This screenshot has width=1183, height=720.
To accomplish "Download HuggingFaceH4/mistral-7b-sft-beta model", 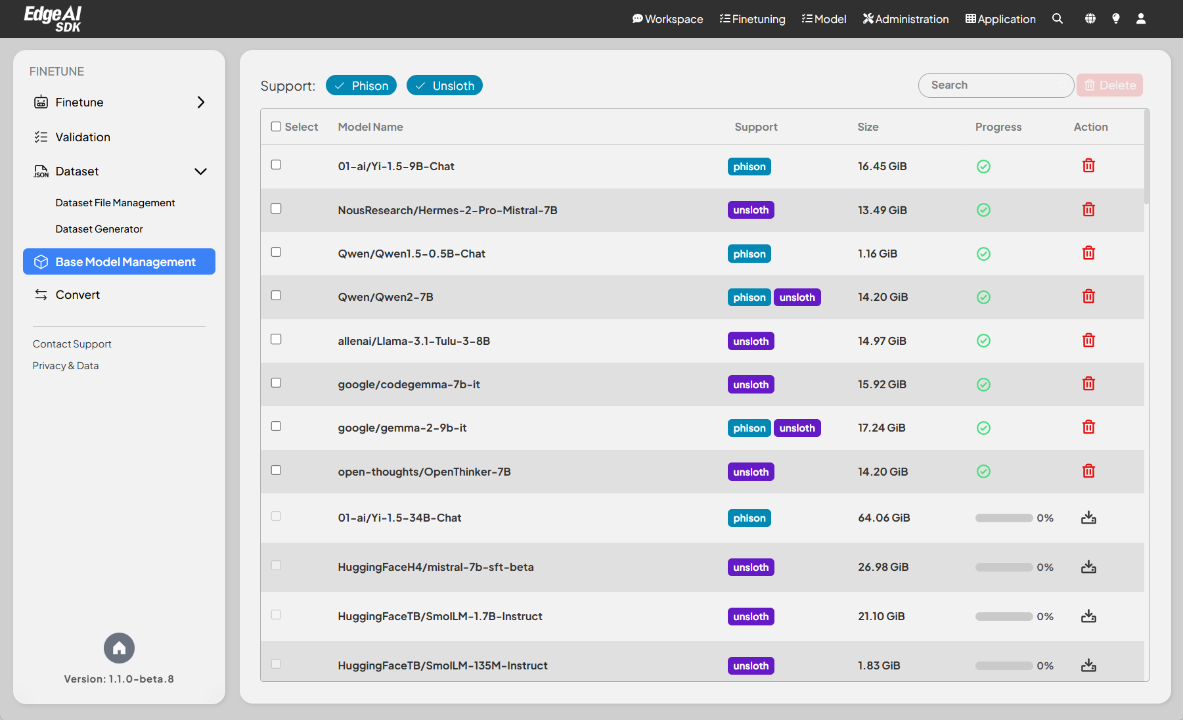I will [1088, 567].
